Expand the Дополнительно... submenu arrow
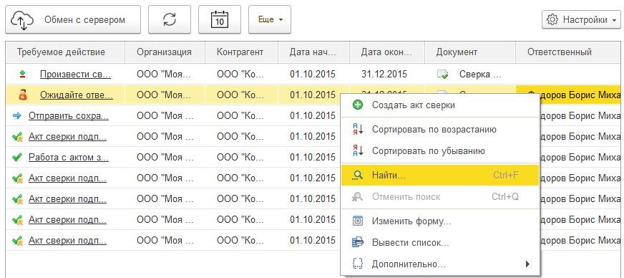Screen dimensions: 624x278 click(x=527, y=264)
